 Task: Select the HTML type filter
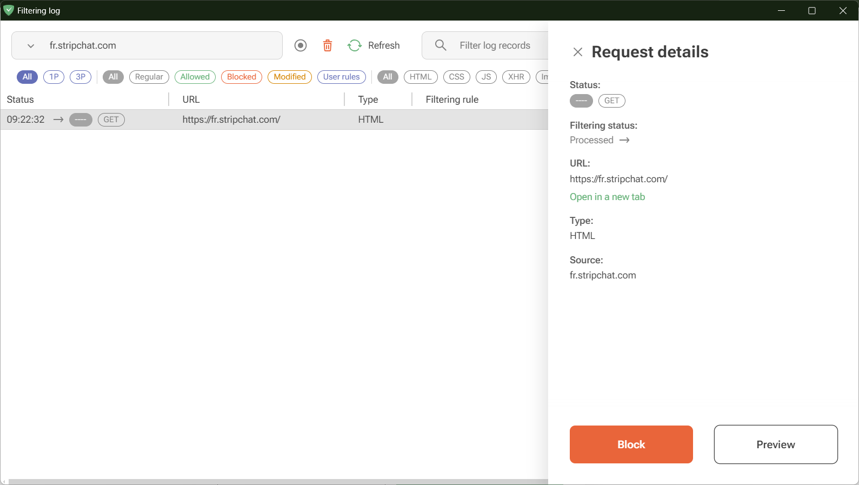coord(420,77)
